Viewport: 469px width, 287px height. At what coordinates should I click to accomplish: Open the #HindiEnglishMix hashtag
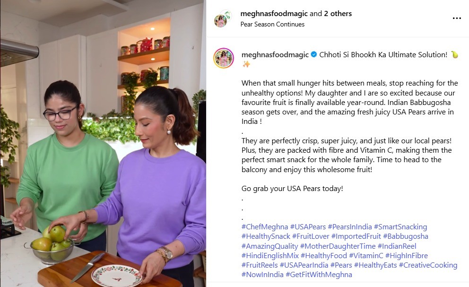[x=270, y=256]
